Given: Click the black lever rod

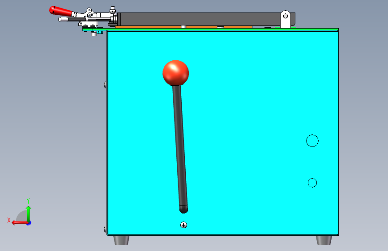Looking at the screenshot, I should click(180, 148).
